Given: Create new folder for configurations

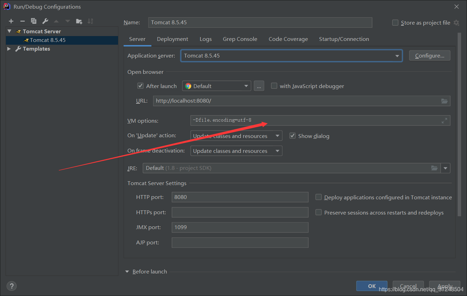Looking at the screenshot, I should tap(79, 21).
